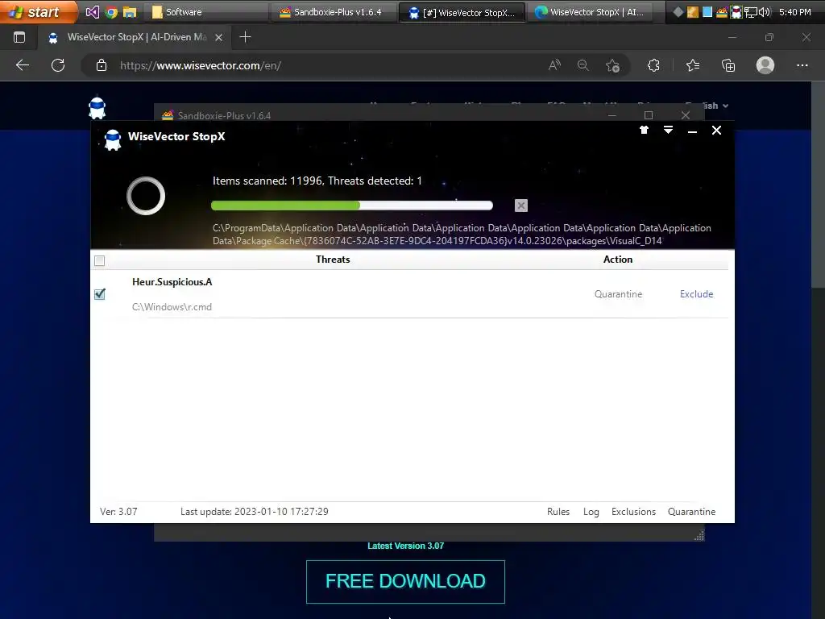Click the Action column header

(x=618, y=260)
